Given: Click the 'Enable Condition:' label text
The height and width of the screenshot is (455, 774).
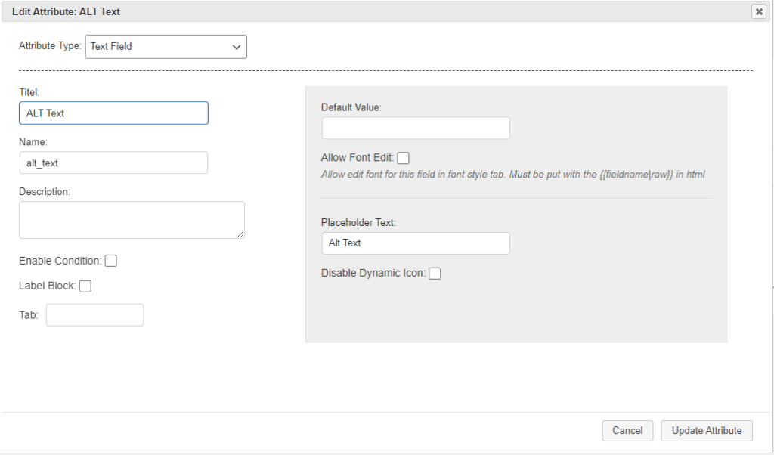Looking at the screenshot, I should tap(60, 261).
